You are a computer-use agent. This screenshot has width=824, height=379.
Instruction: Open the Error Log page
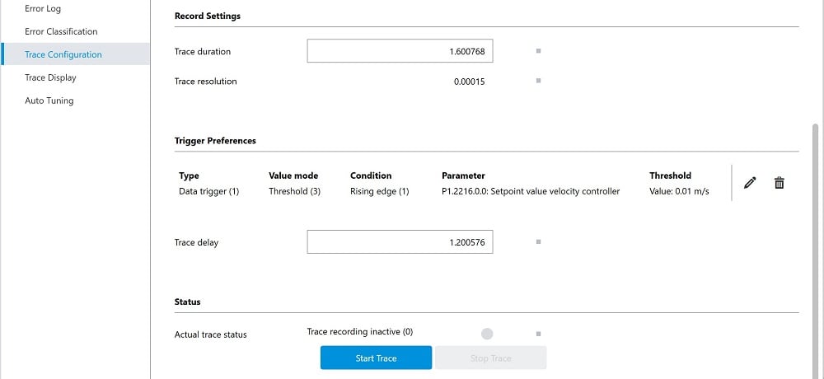click(43, 8)
